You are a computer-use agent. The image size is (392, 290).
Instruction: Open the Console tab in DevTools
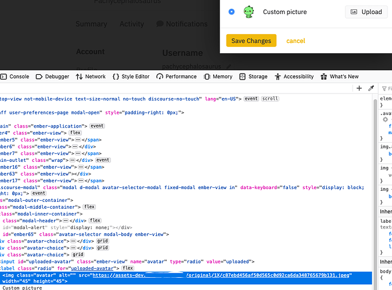click(x=15, y=77)
